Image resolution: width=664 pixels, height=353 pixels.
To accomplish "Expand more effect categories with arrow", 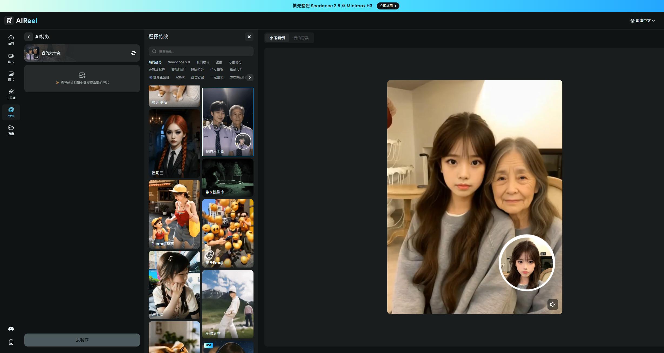I will tap(250, 78).
